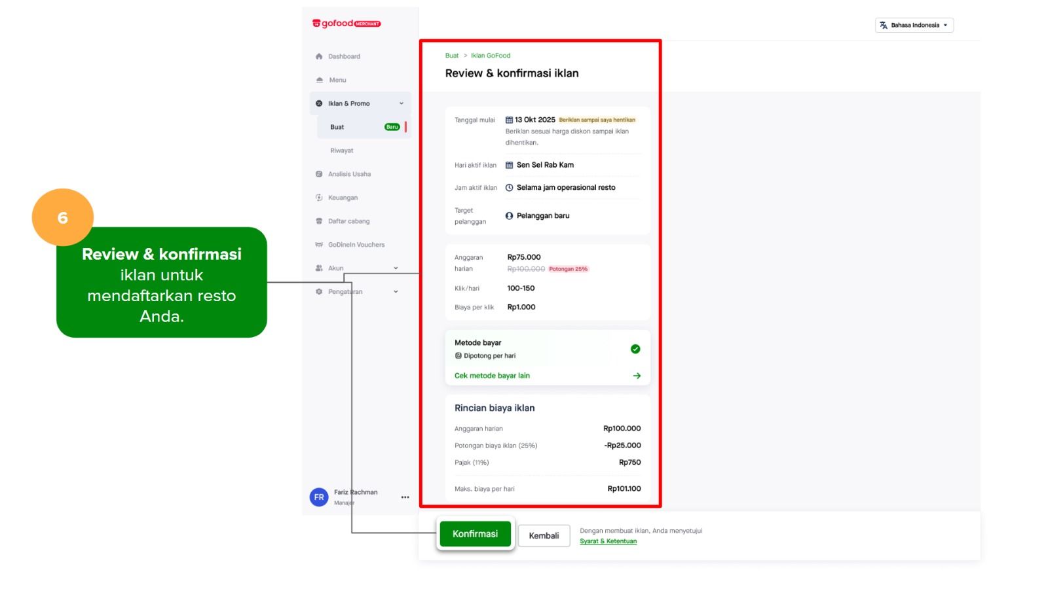Collapse the Iklan & Promo chevron
The width and height of the screenshot is (1048, 589).
pyautogui.click(x=402, y=103)
